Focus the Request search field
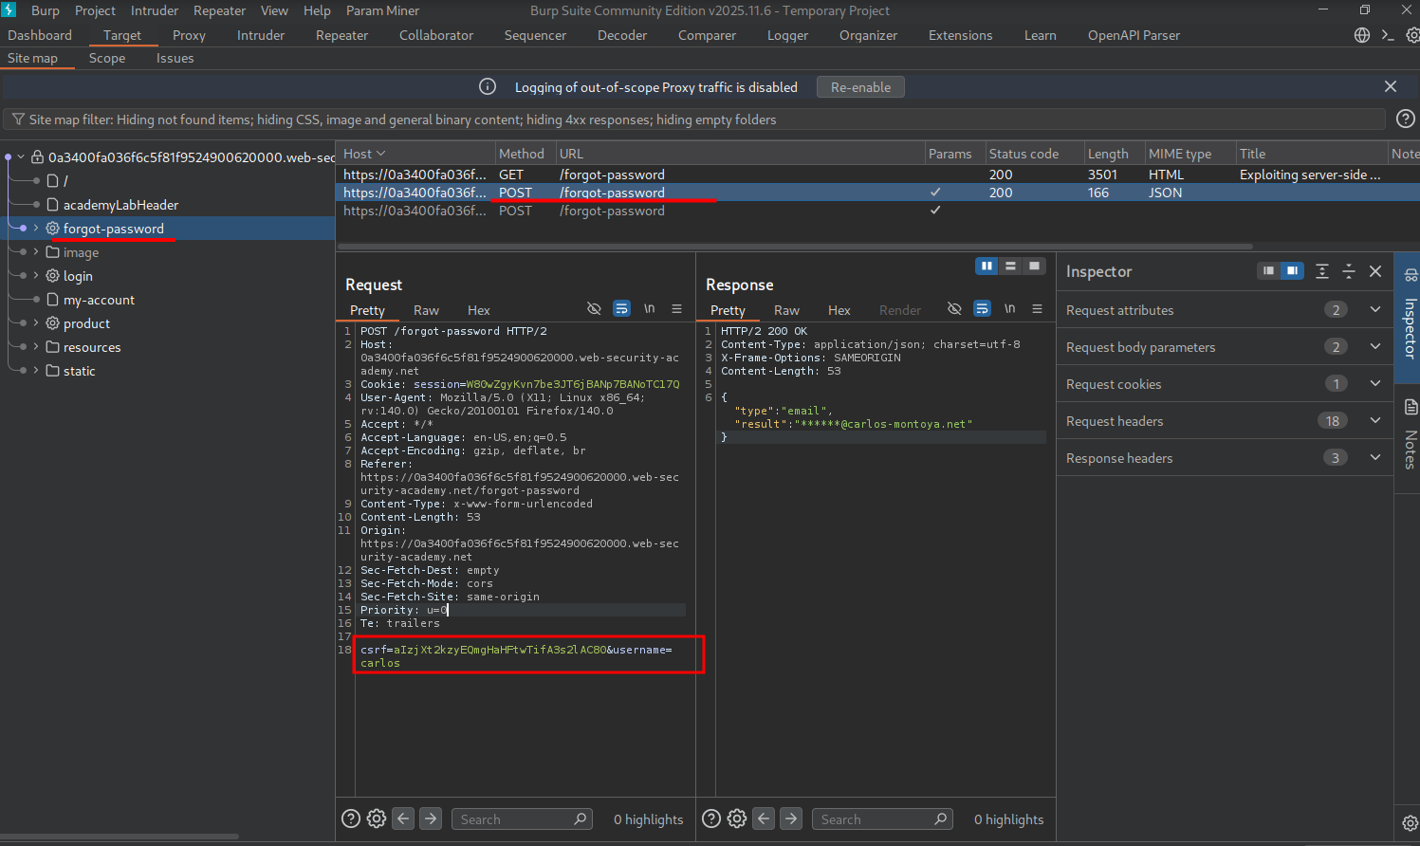The image size is (1420, 846). tap(522, 818)
